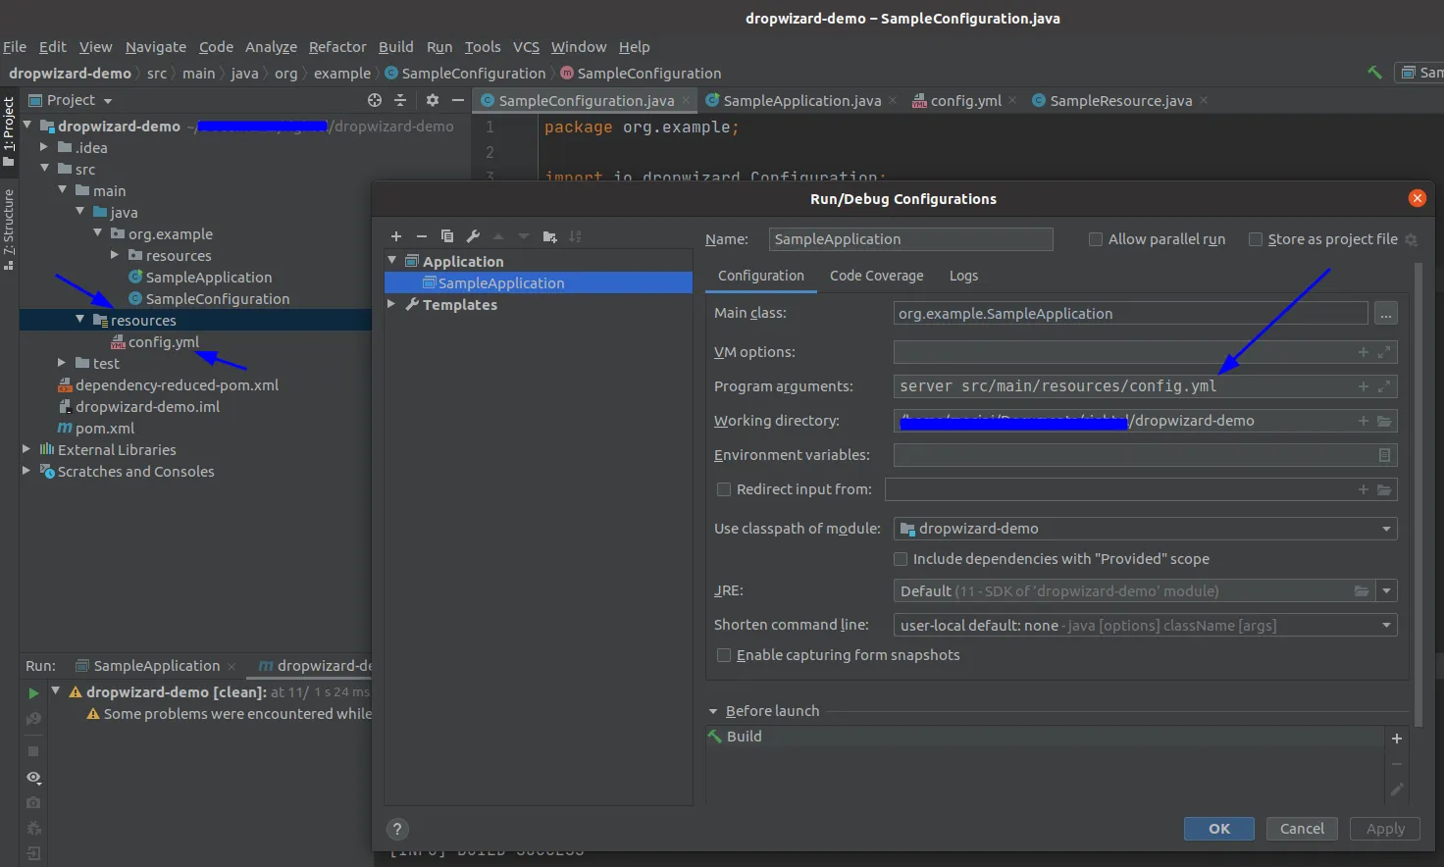Image resolution: width=1444 pixels, height=867 pixels.
Task: Click OK button in dialog
Action: [1219, 829]
